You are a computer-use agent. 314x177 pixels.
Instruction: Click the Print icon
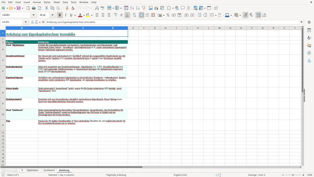click(x=34, y=8)
